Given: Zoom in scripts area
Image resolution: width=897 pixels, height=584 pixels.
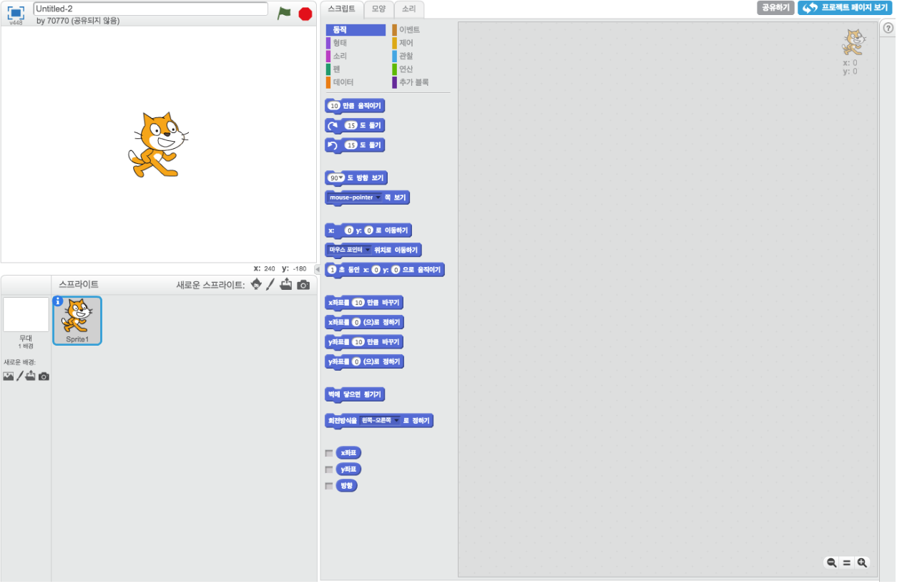Looking at the screenshot, I should (x=862, y=563).
